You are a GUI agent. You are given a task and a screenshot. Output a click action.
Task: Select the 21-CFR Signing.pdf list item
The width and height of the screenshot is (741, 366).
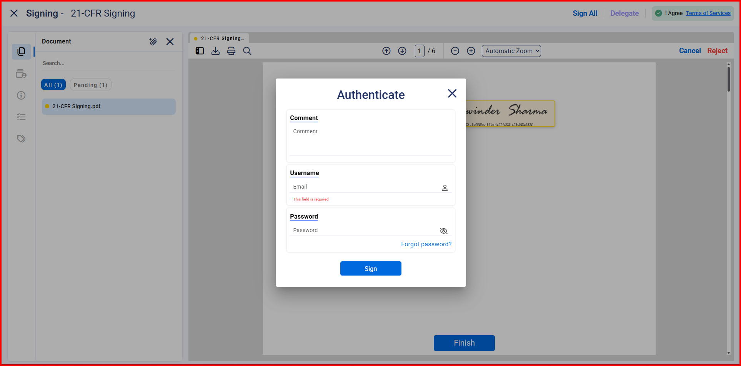pos(108,106)
